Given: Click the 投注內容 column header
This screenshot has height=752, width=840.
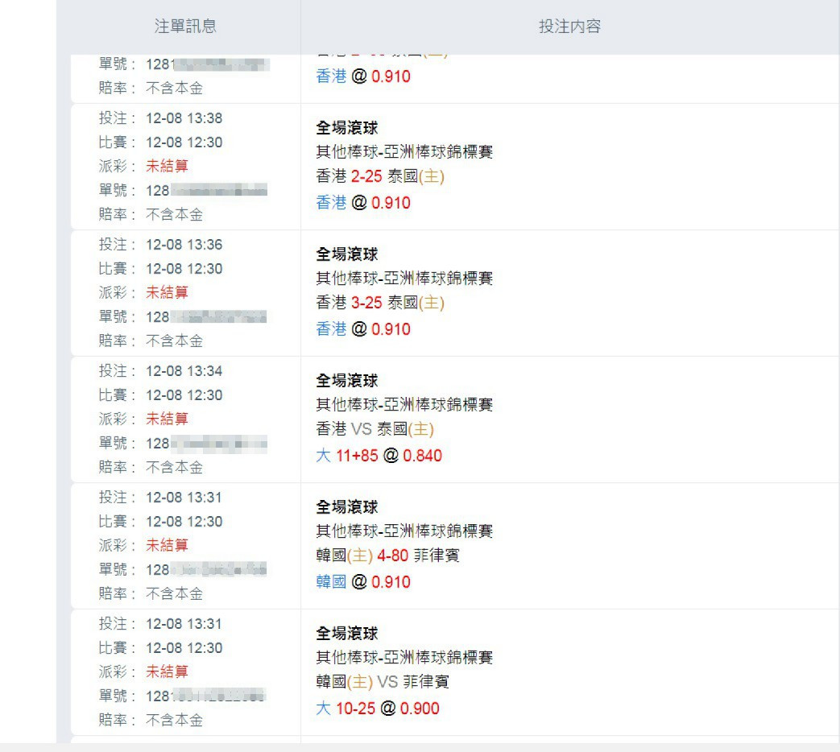Looking at the screenshot, I should pos(570,26).
